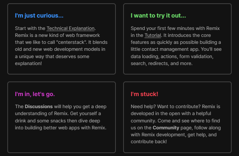Screen dimensions: 239x156
Task: Follow the bold Discussions link
Action: click(x=39, y=106)
